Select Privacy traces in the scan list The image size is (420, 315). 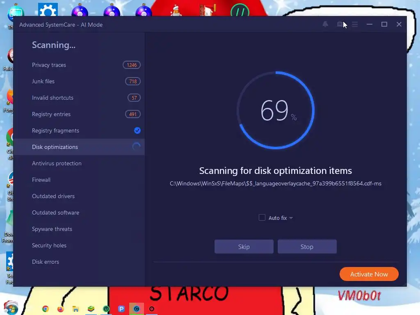(x=79, y=65)
